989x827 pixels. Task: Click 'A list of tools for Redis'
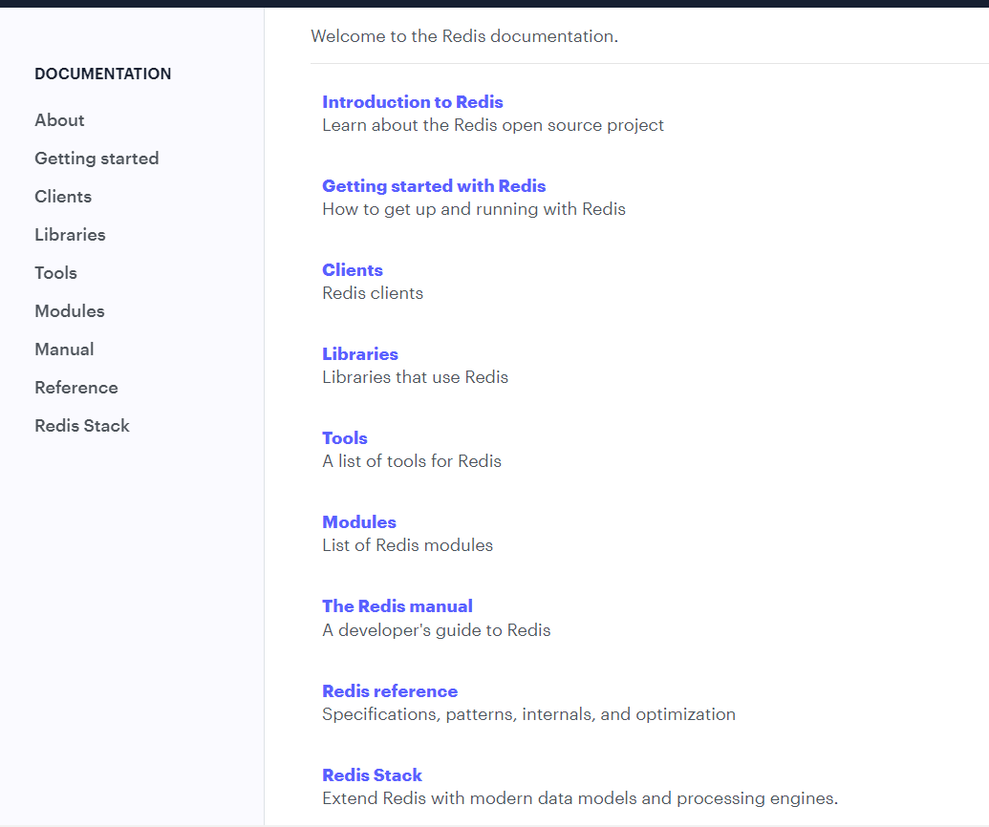coord(412,461)
